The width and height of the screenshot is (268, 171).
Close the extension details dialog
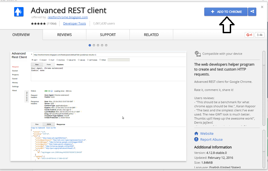click(x=262, y=7)
